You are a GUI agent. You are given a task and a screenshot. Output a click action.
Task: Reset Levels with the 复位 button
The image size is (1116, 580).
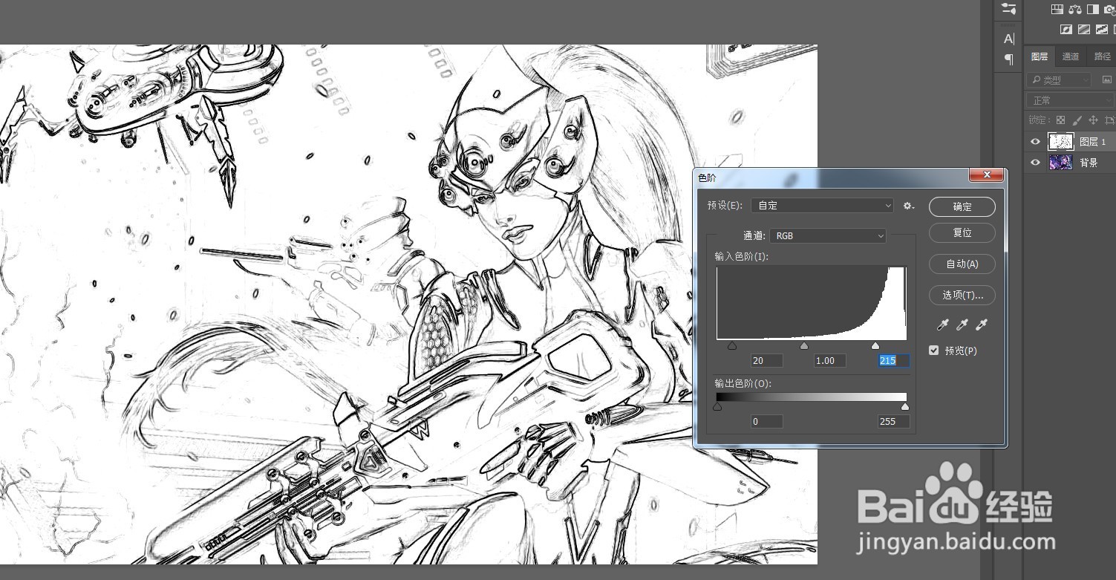point(962,232)
